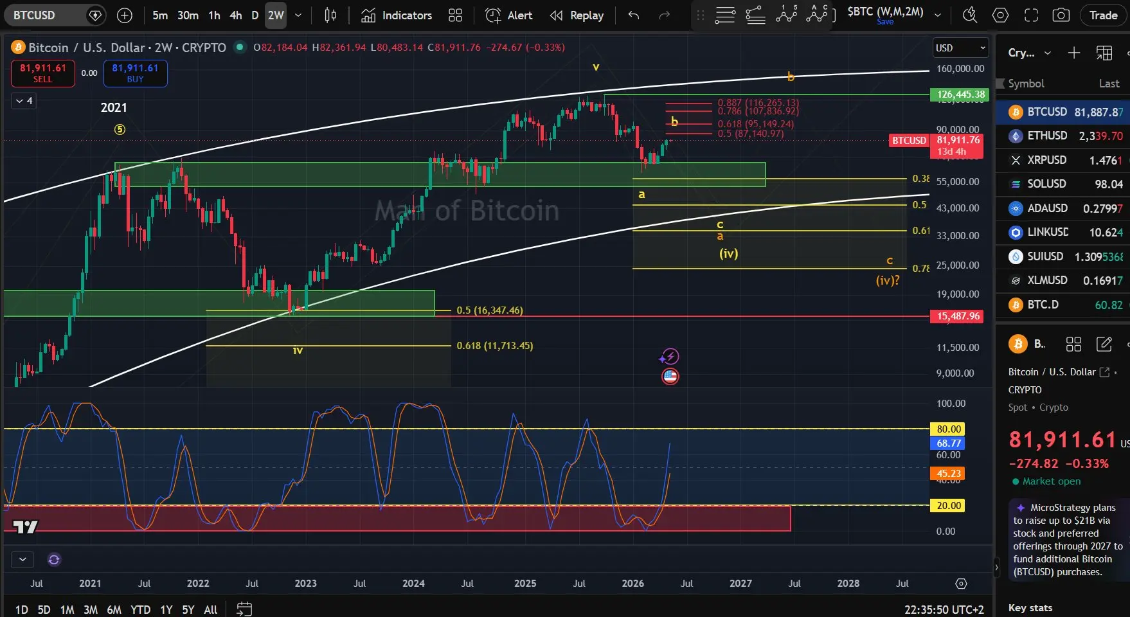Image resolution: width=1130 pixels, height=617 pixels.
Task: Select the Elliott impulse wave 1-5 tool
Action: pos(786,14)
